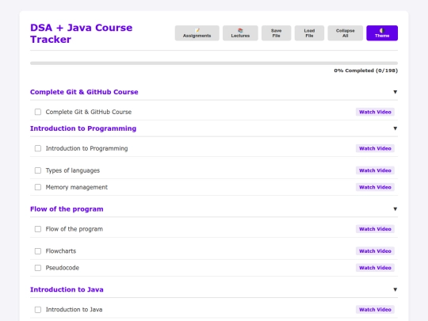Watch Video for Introduction to Java lesson
The height and width of the screenshot is (321, 428).
[x=375, y=310]
